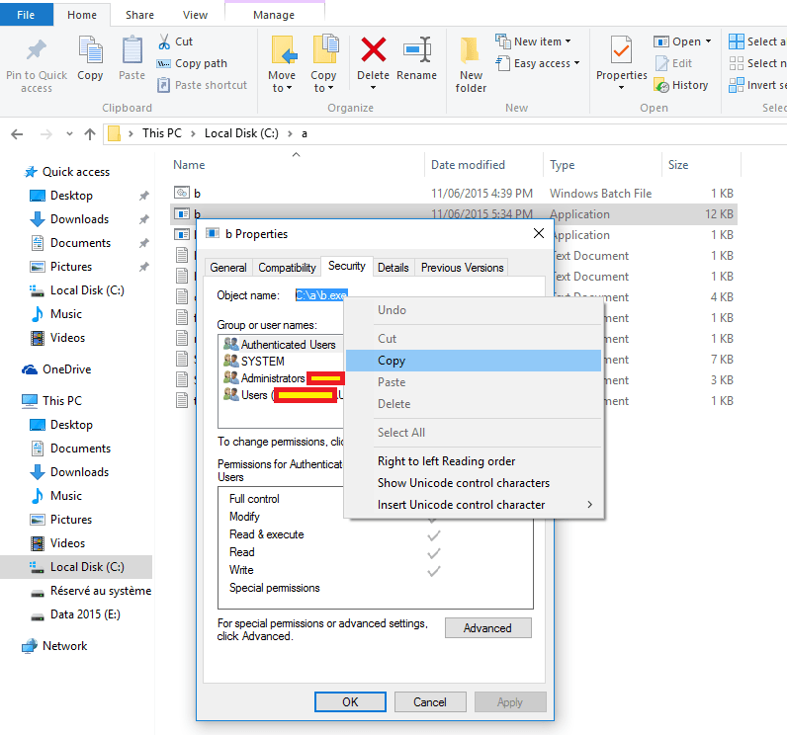787x735 pixels.
Task: Open Data 2015 (E:) drive
Action: tap(75, 614)
